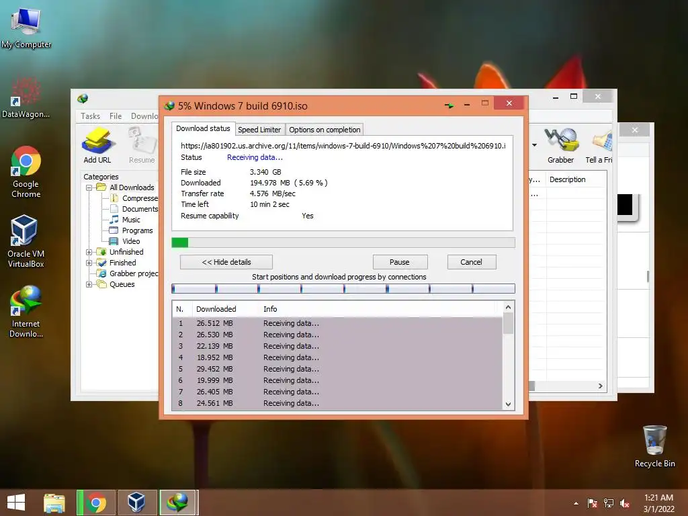Open the toolbar dropdown arrow beside Grabber
The image size is (688, 516).
point(534,145)
